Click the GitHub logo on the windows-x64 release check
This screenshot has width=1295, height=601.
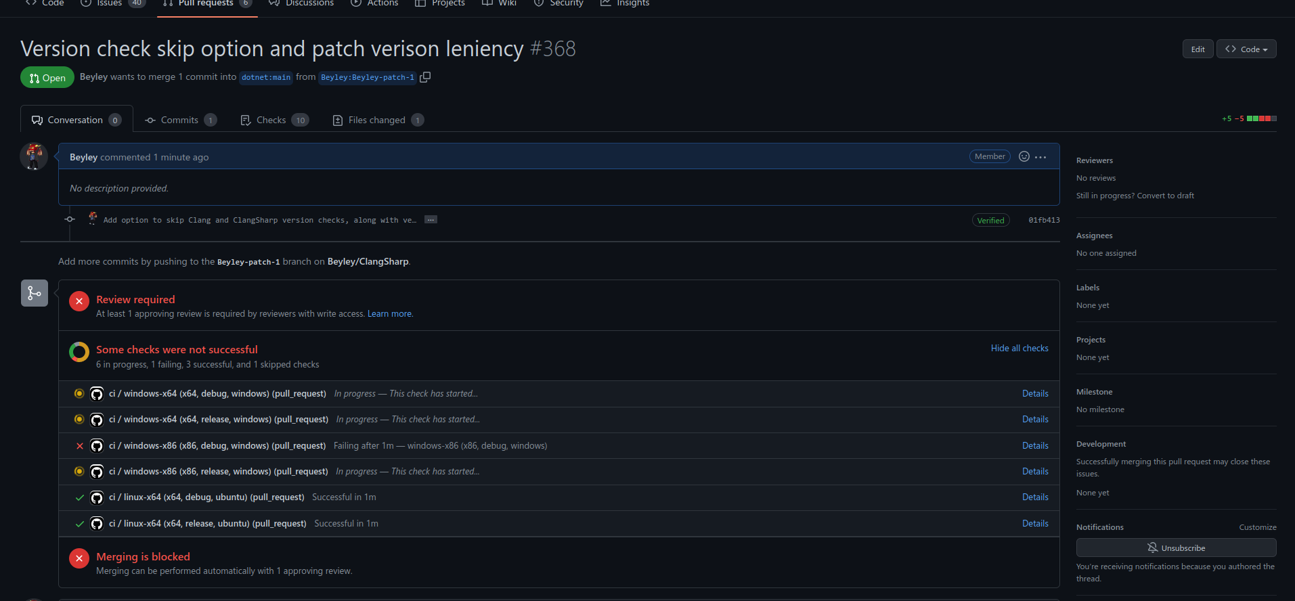[97, 420]
